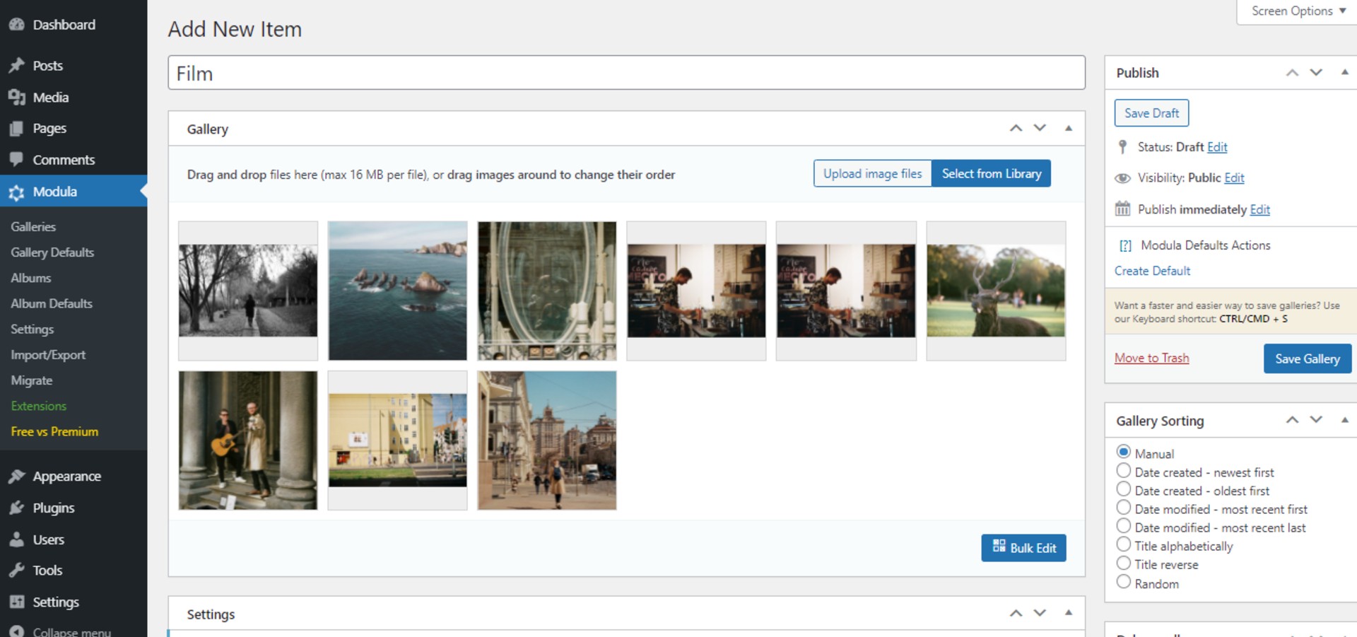Select Date created - newest first
Screen dimensions: 1357x637
click(x=1123, y=471)
